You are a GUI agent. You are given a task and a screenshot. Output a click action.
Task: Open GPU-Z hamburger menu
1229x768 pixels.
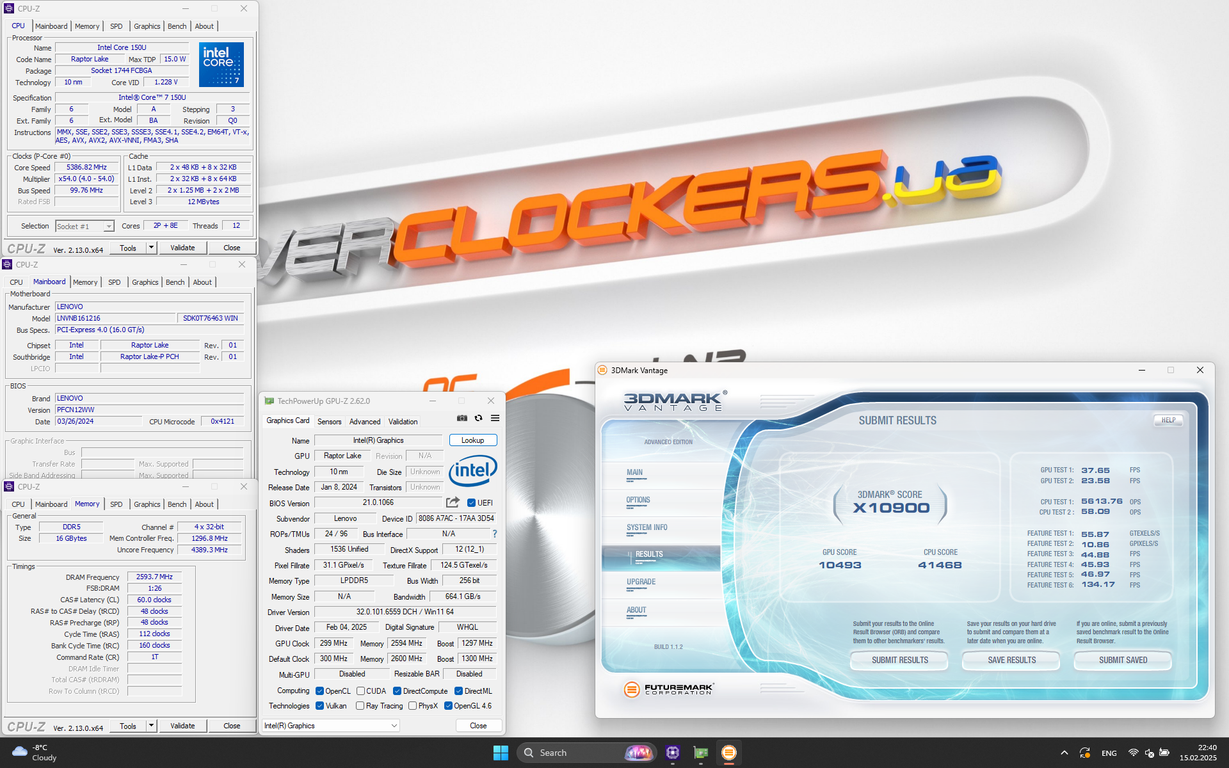(495, 418)
